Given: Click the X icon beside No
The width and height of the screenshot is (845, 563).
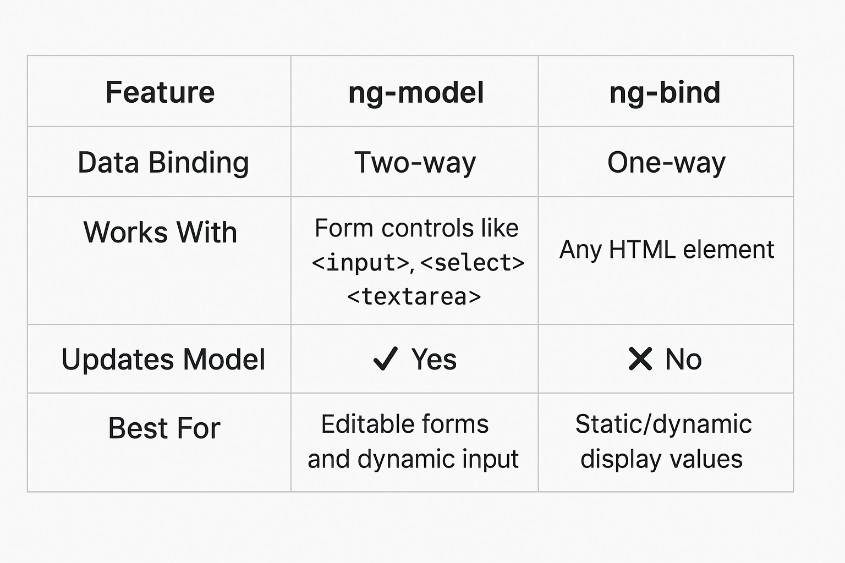Looking at the screenshot, I should pyautogui.click(x=640, y=359).
